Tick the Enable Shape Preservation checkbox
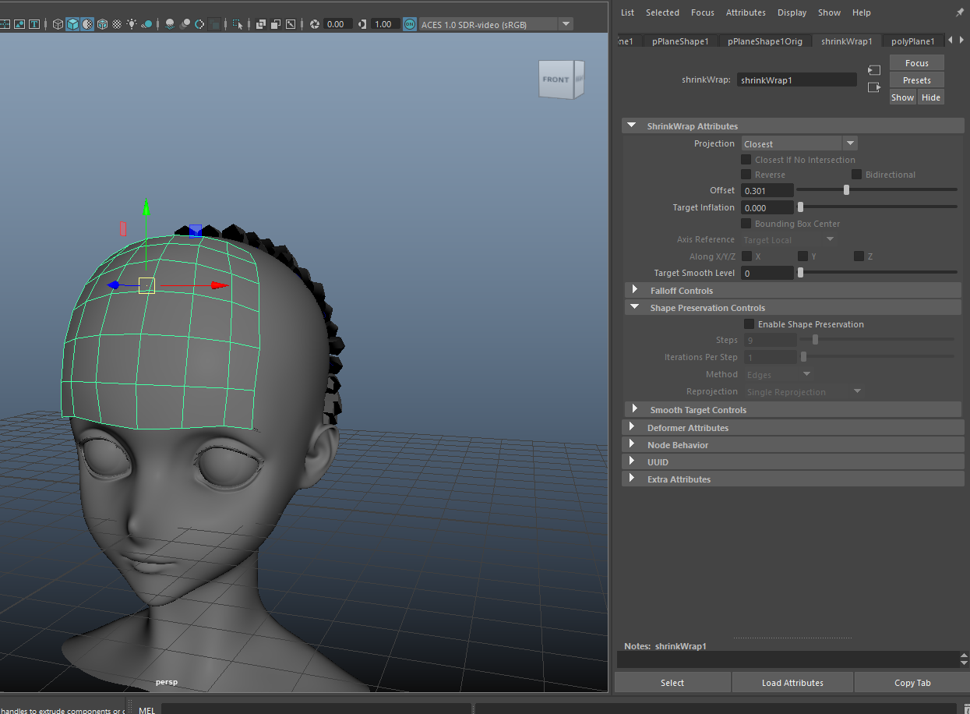Viewport: 970px width, 714px height. pyautogui.click(x=749, y=324)
